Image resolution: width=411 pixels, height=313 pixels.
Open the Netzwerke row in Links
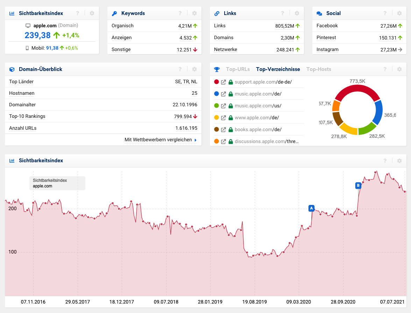257,50
